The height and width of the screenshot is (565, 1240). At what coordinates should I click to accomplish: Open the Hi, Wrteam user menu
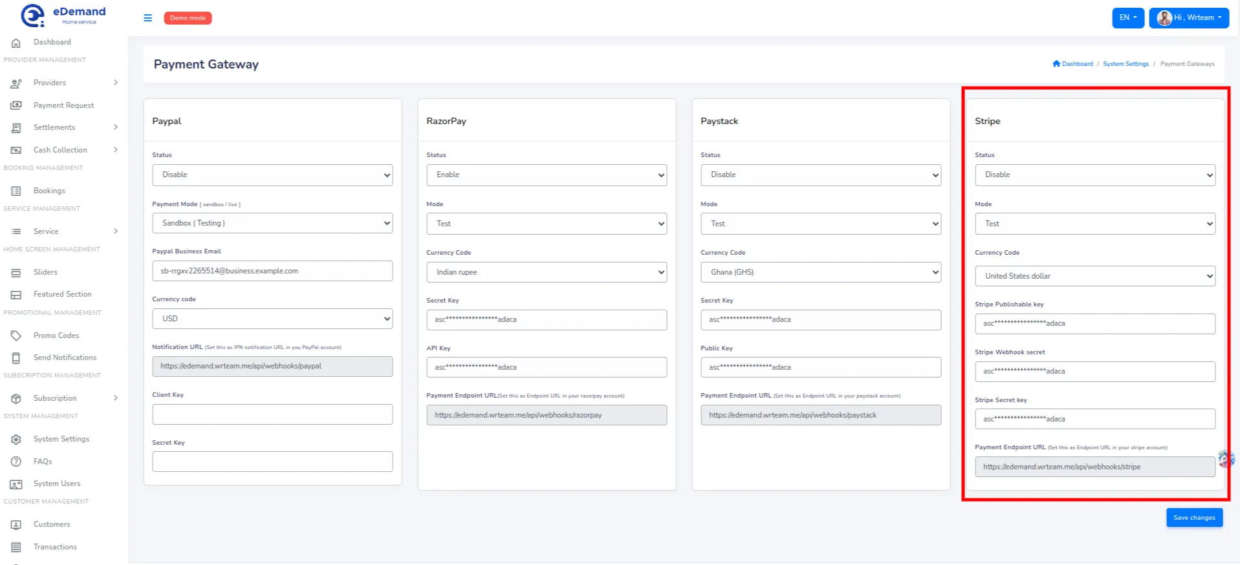point(1189,18)
